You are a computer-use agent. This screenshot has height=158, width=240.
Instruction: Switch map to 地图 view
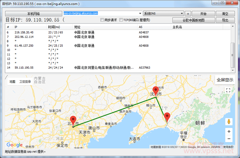tap(12, 81)
